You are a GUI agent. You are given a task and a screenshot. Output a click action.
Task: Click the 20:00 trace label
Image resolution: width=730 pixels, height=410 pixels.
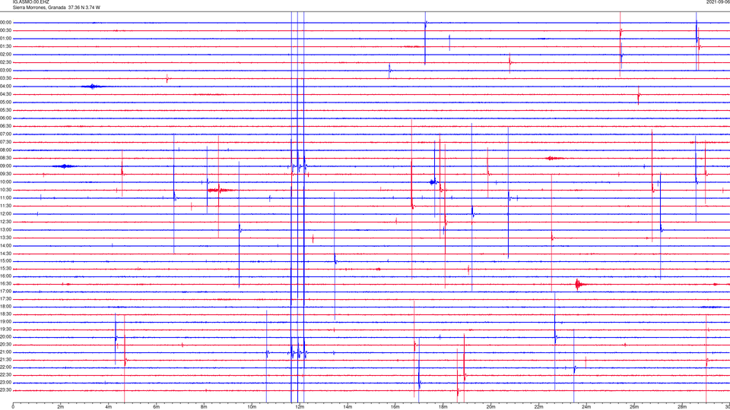6,337
